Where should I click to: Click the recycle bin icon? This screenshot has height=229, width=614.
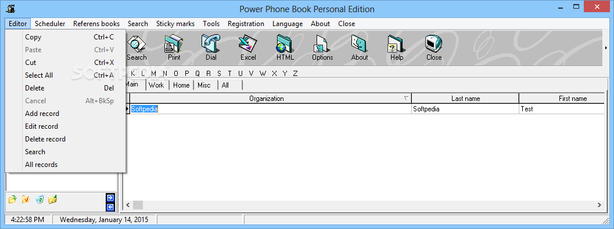tap(39, 199)
